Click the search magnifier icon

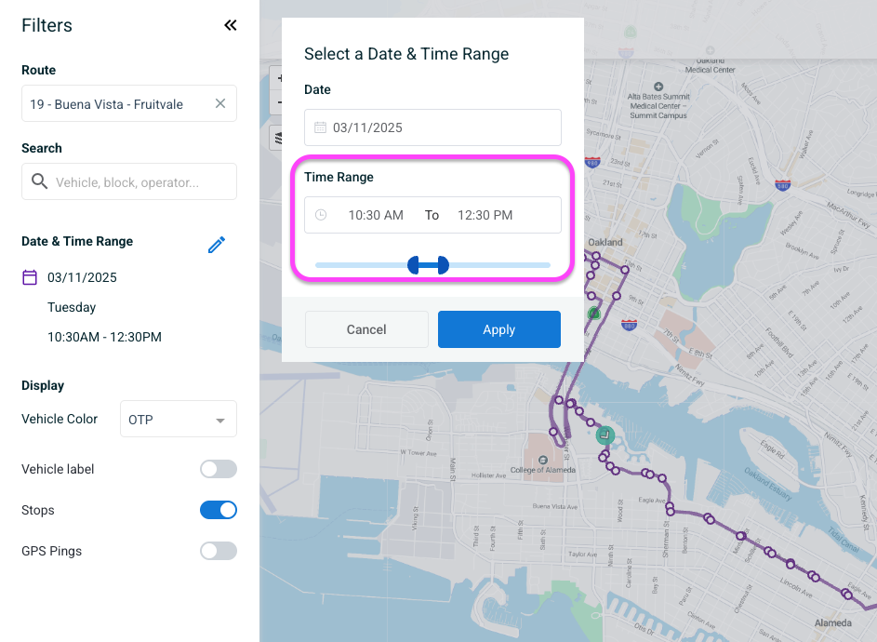click(x=39, y=182)
